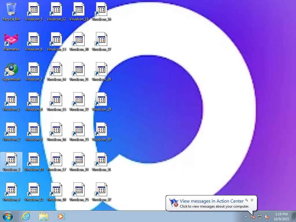Select the VirusIcon_10 shortcut
The height and width of the screenshot is (222, 296).
[34, 162]
